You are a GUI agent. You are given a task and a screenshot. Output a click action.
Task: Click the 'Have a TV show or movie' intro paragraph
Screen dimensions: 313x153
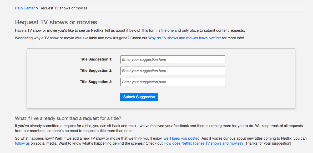click(x=130, y=30)
